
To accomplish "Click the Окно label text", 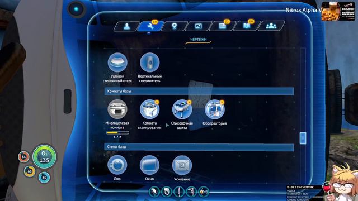I will point(149,179).
